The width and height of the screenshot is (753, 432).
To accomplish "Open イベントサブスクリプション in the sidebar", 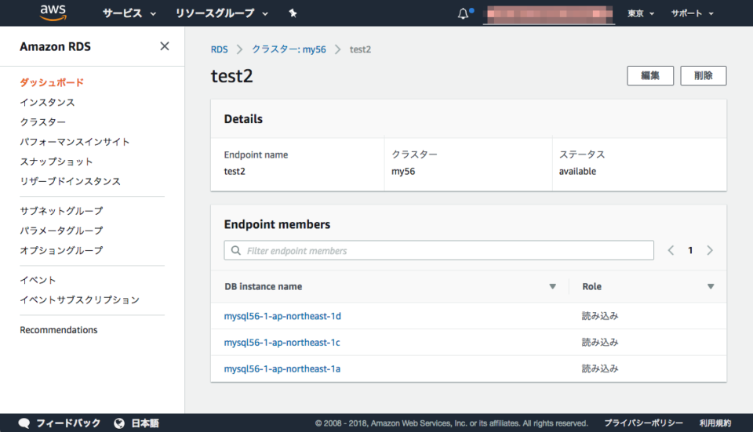I will click(80, 299).
